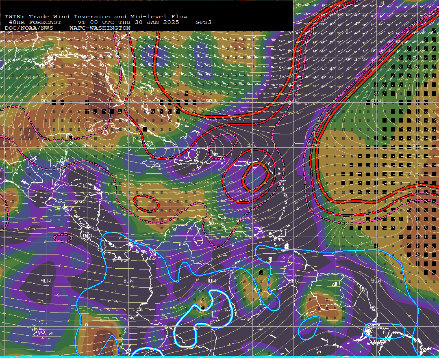Select the 'WAFC-WASHINGTON' header text
Screen dimensions: 439x358
pos(100,28)
